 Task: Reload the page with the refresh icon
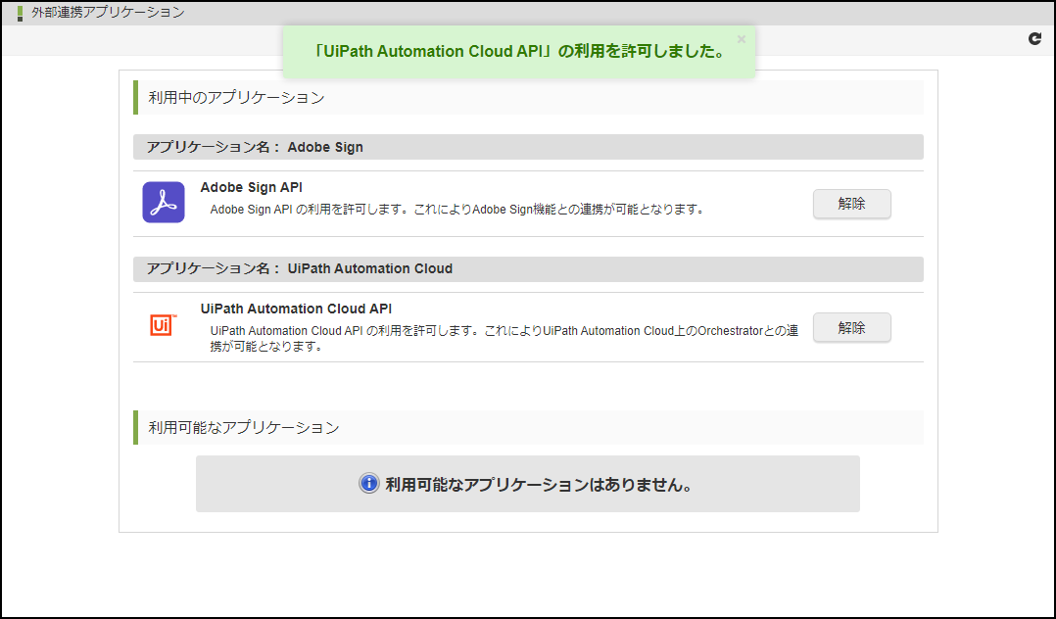coord(1033,37)
